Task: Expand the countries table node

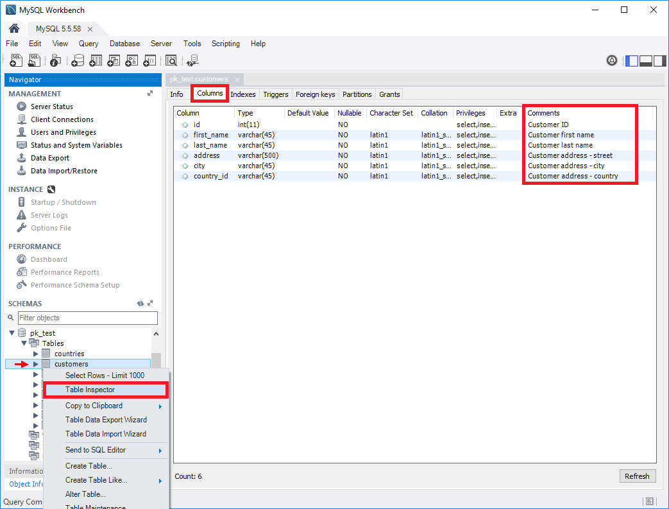Action: (36, 354)
